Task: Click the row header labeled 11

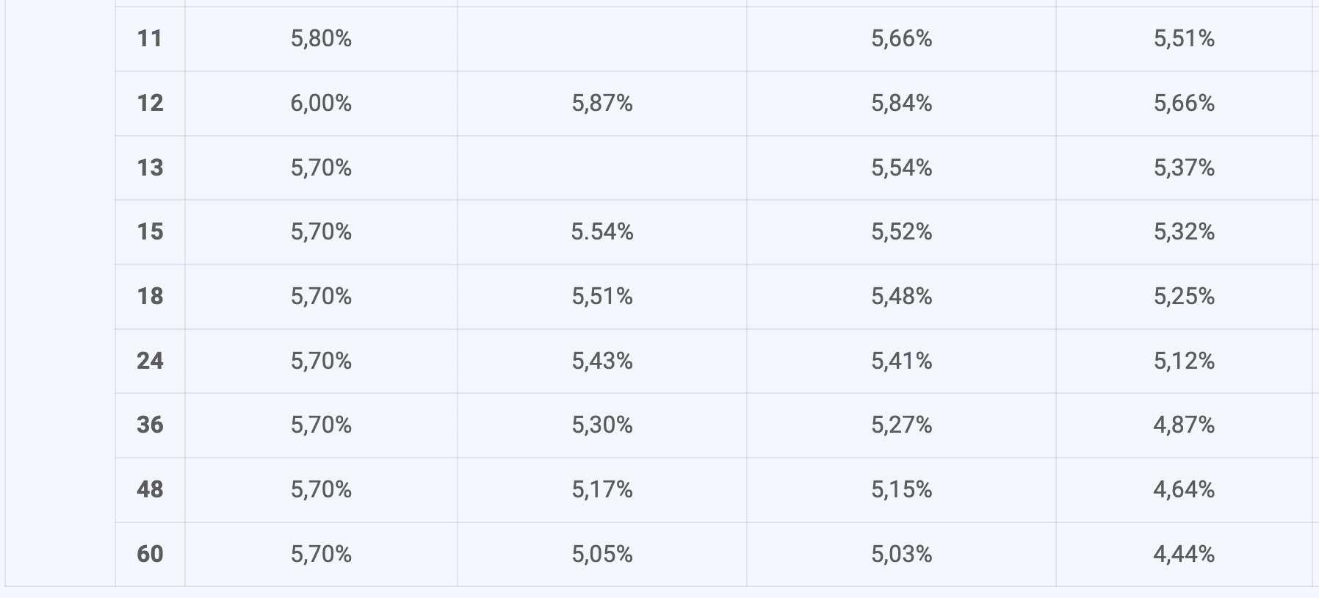Action: pyautogui.click(x=150, y=38)
